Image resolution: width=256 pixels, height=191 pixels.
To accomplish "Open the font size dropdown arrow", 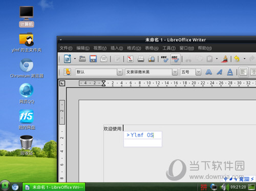I will pyautogui.click(x=198, y=72).
